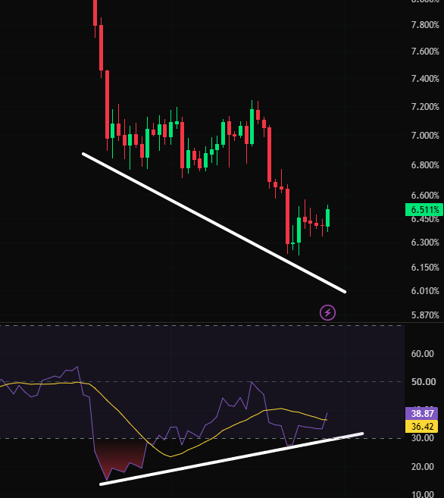Select the green 6.511% current price label

424,210
